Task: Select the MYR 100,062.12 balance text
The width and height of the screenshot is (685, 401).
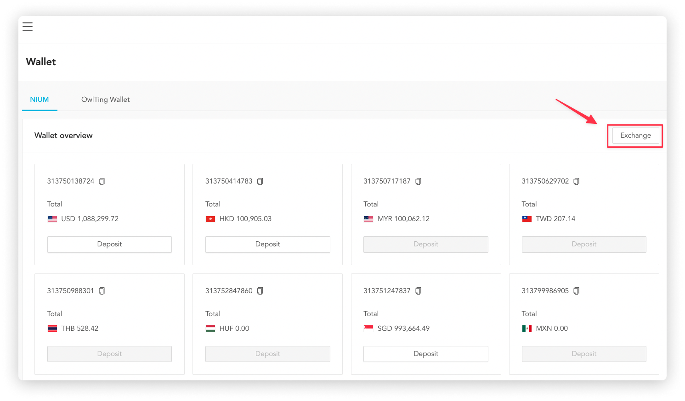Action: click(x=403, y=219)
